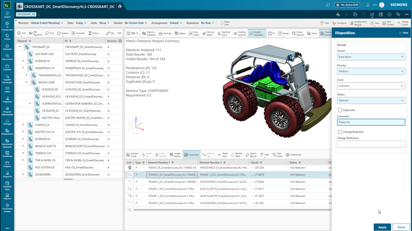This screenshot has height=231, width=412.
Task: Open the Date Today dropdown
Action: (80, 23)
